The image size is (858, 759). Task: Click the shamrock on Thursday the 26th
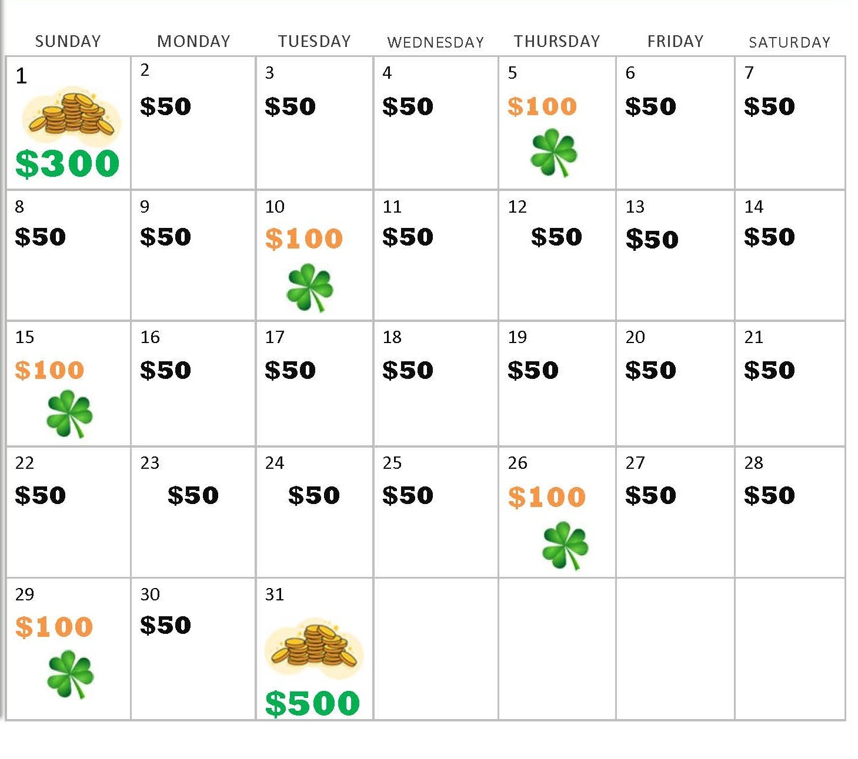565,546
